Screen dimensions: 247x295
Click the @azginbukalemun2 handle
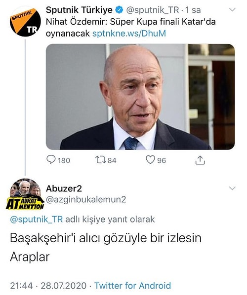click(86, 200)
